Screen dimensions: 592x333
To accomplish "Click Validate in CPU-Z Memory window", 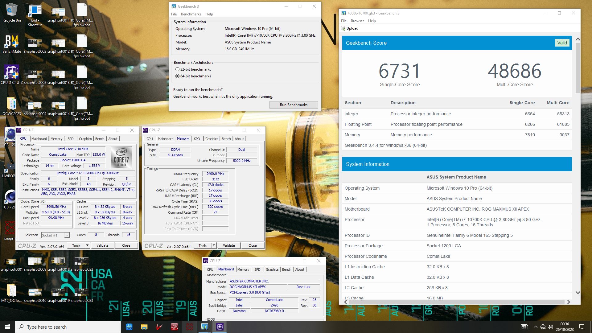I will [x=229, y=245].
